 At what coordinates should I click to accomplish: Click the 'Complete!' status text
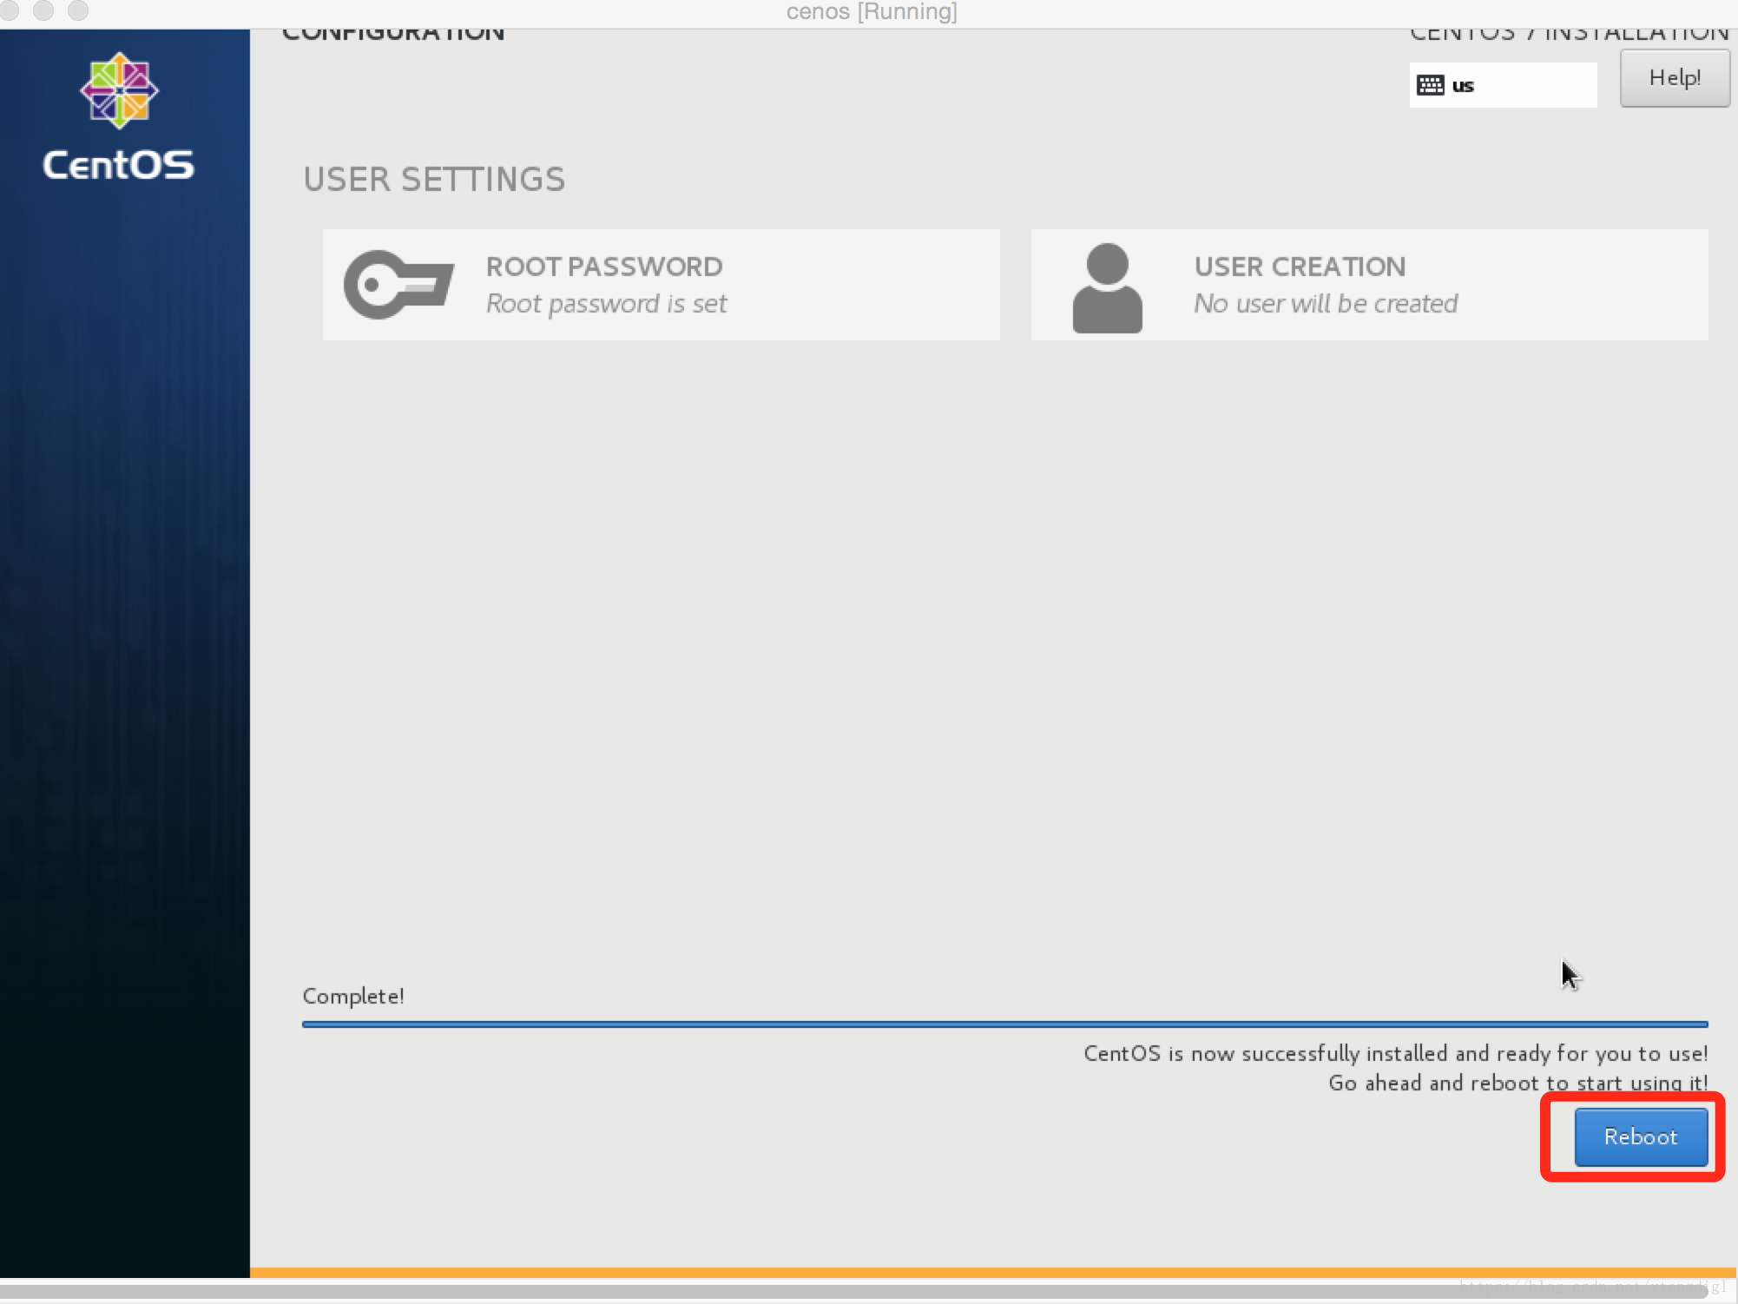tap(353, 996)
